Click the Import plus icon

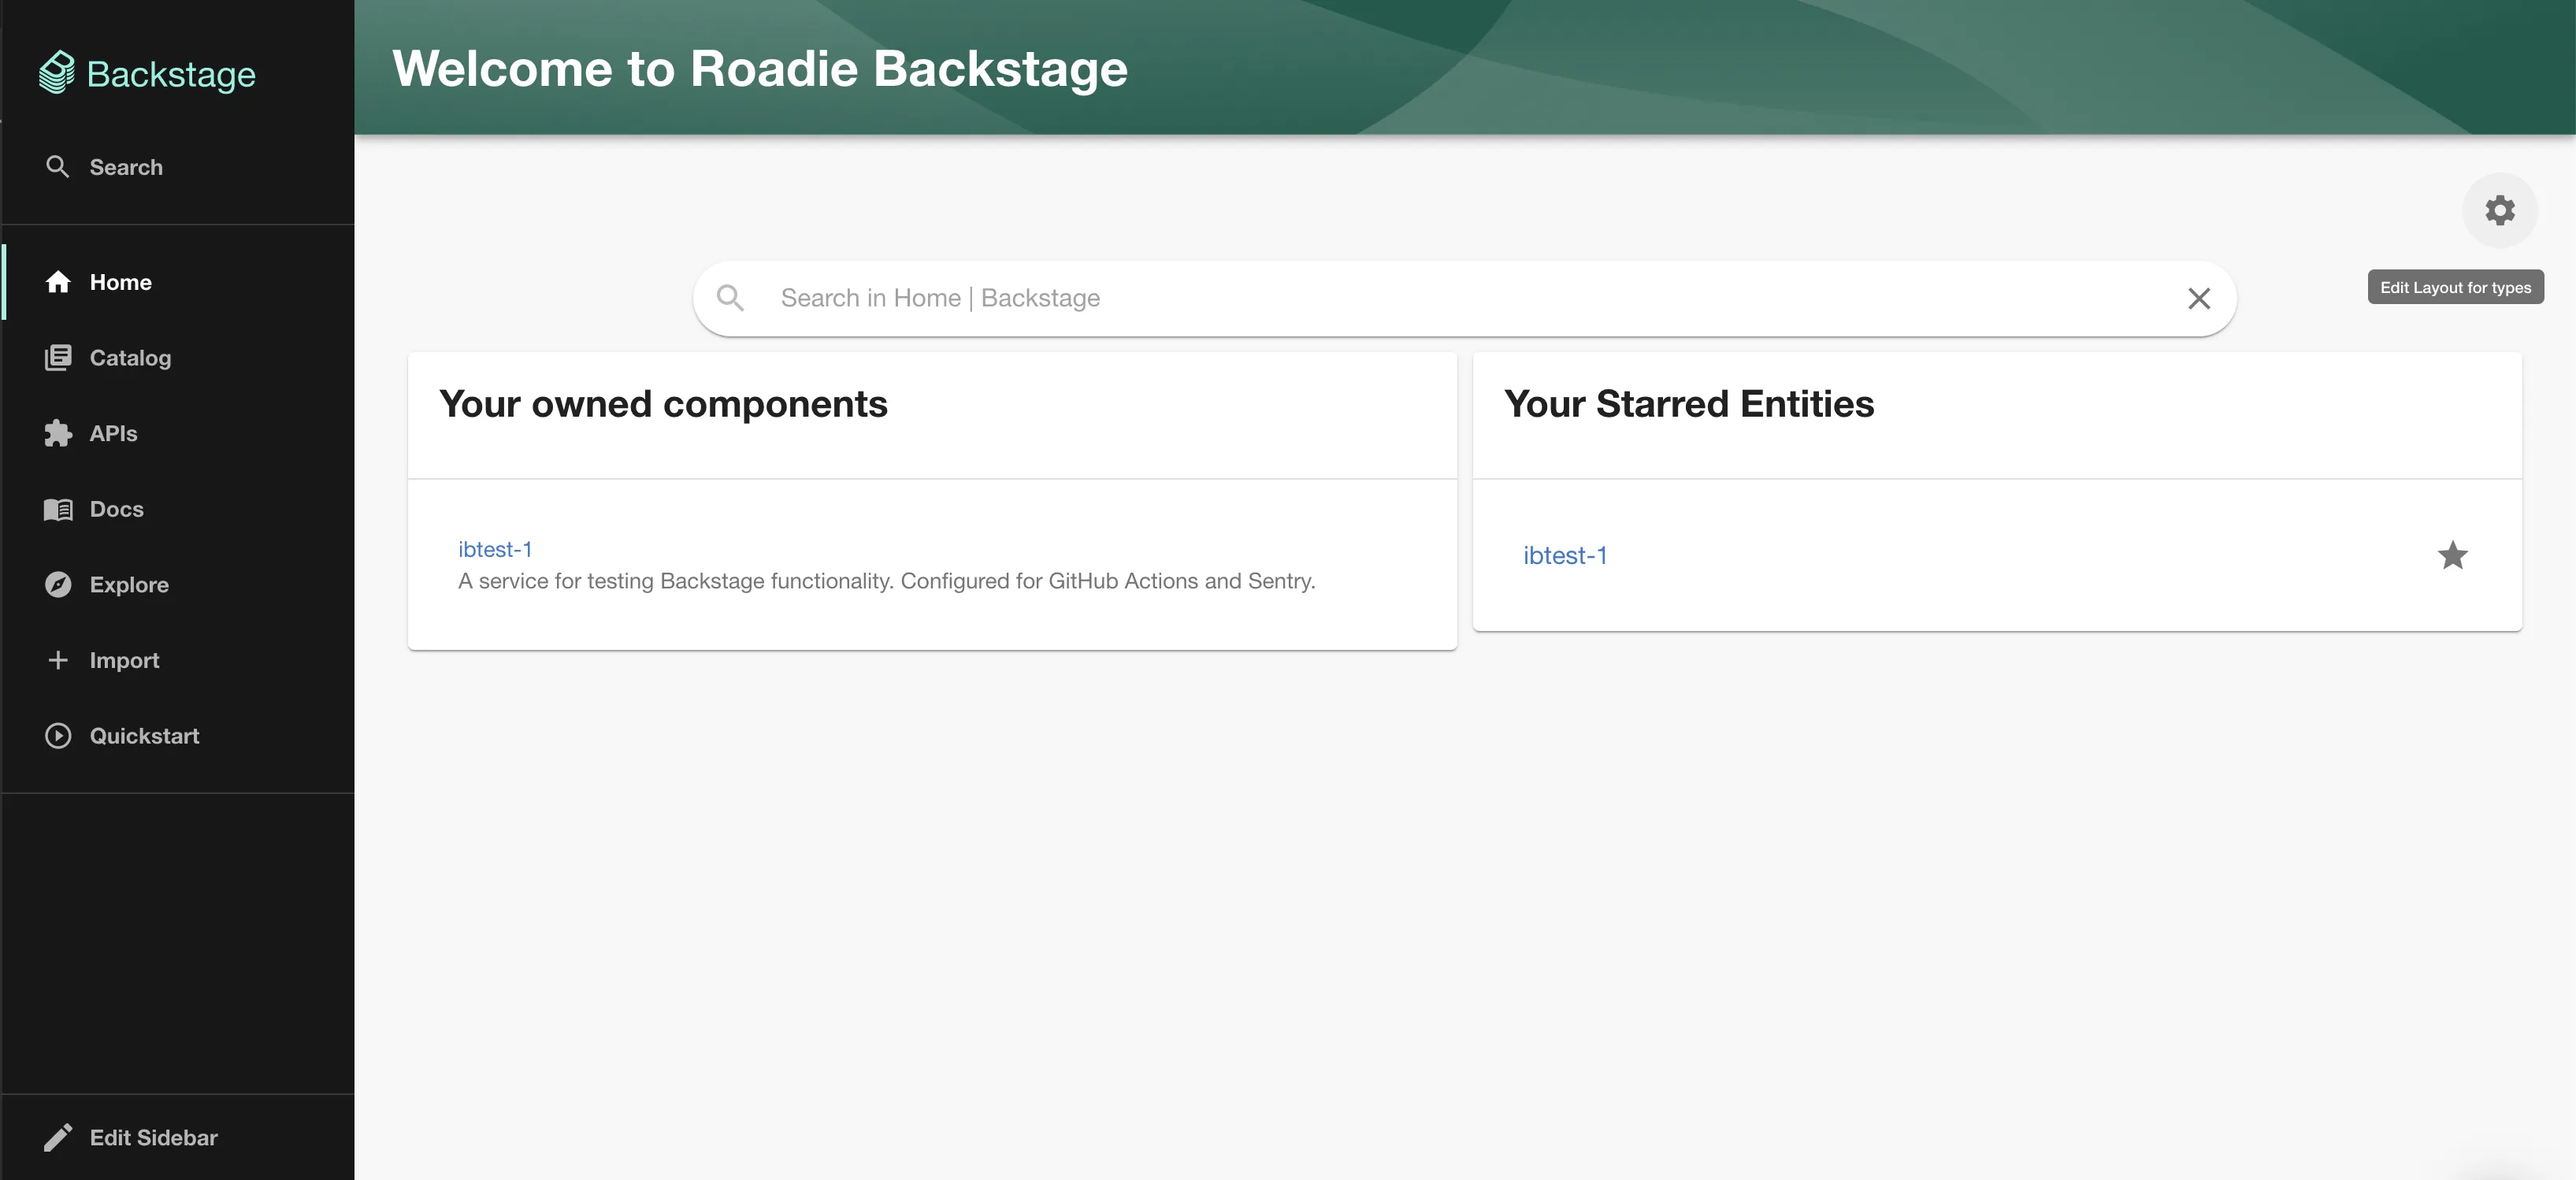coord(58,660)
